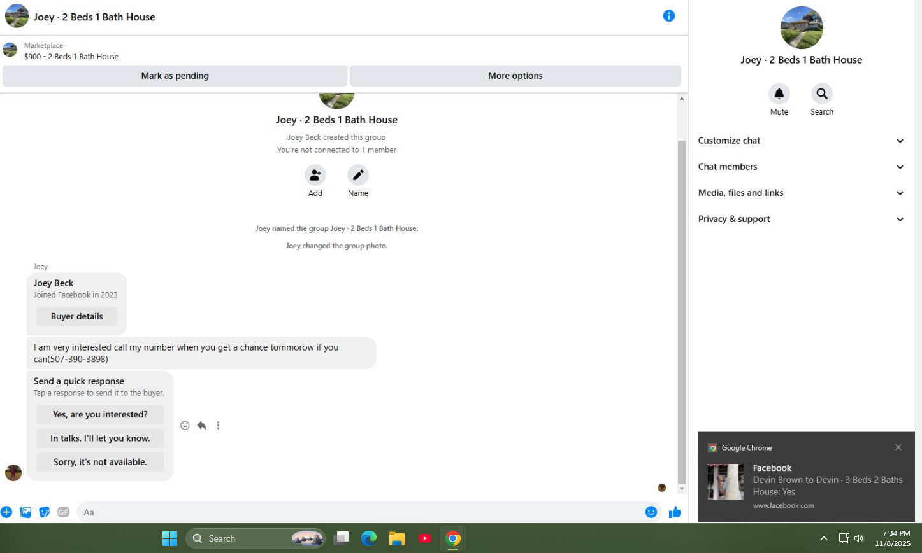Viewport: 922px width, 553px height.
Task: Click the chat vertical scrollbar thumb
Action: 682,312
